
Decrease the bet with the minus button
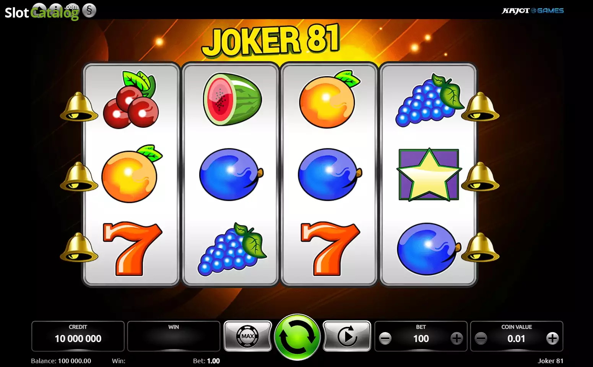pyautogui.click(x=385, y=338)
